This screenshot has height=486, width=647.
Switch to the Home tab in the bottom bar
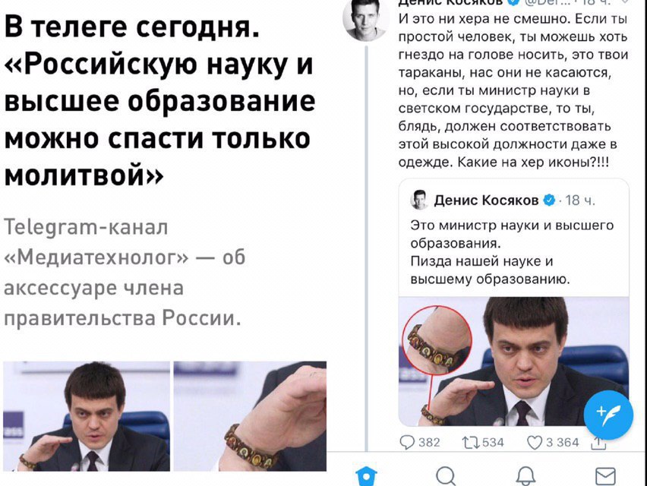(366, 475)
